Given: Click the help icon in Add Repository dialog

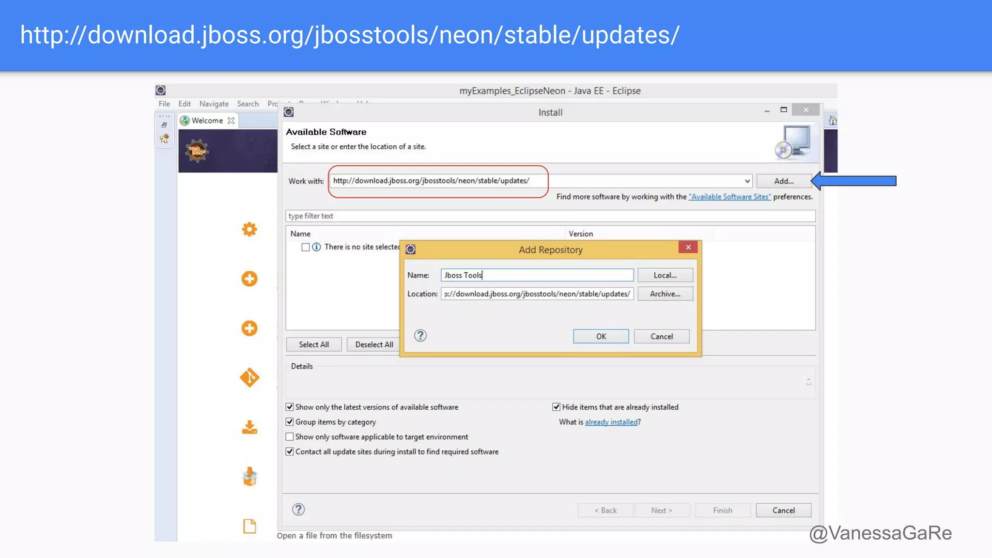Looking at the screenshot, I should coord(420,336).
